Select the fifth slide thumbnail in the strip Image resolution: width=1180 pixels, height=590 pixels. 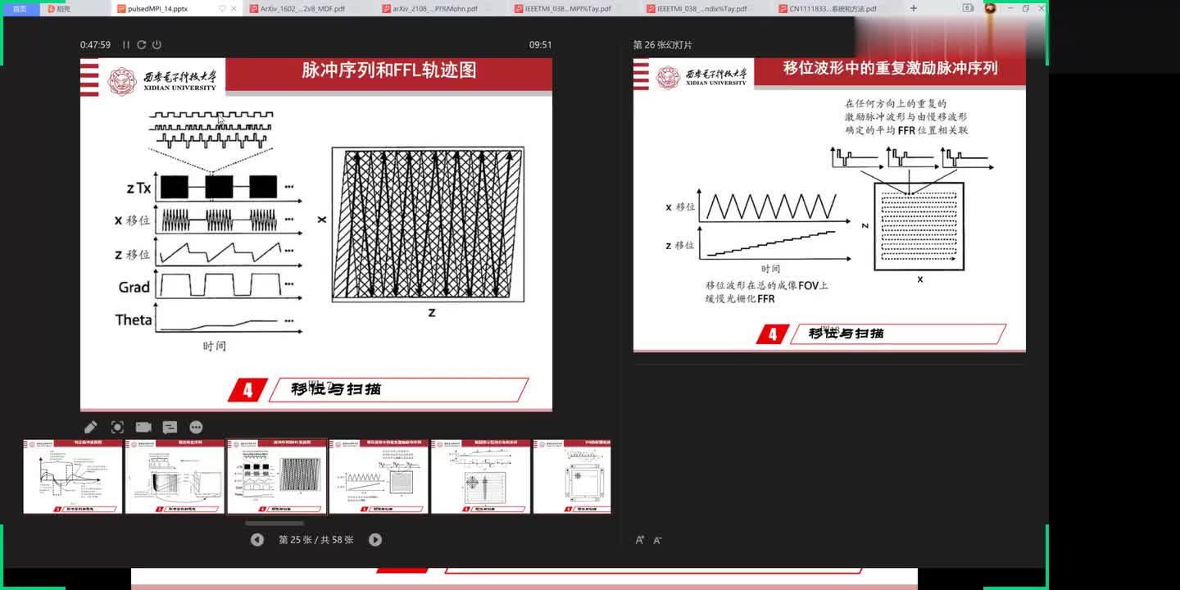click(481, 476)
